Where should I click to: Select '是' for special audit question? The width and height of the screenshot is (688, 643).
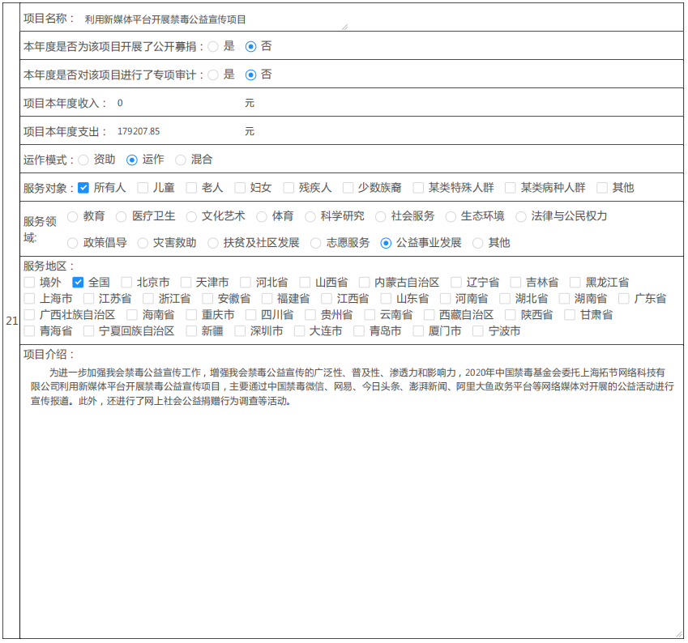click(x=213, y=75)
